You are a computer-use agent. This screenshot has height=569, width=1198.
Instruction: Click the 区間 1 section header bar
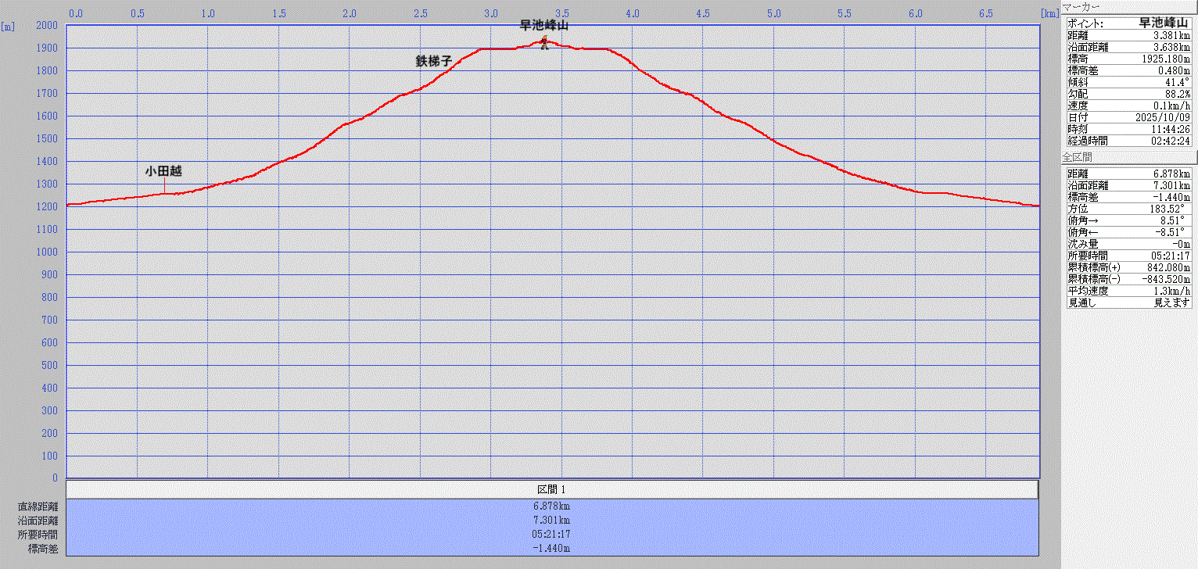[552, 489]
